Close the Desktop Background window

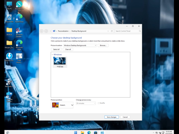tap(139, 26)
